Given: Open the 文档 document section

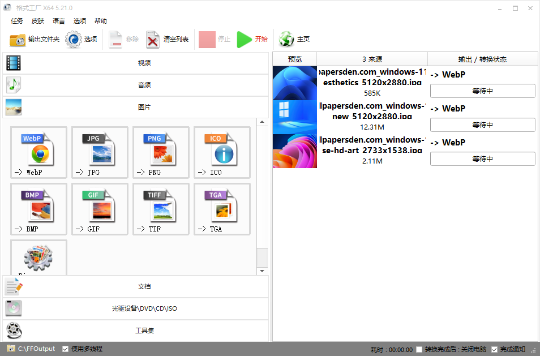Looking at the screenshot, I should pos(144,286).
